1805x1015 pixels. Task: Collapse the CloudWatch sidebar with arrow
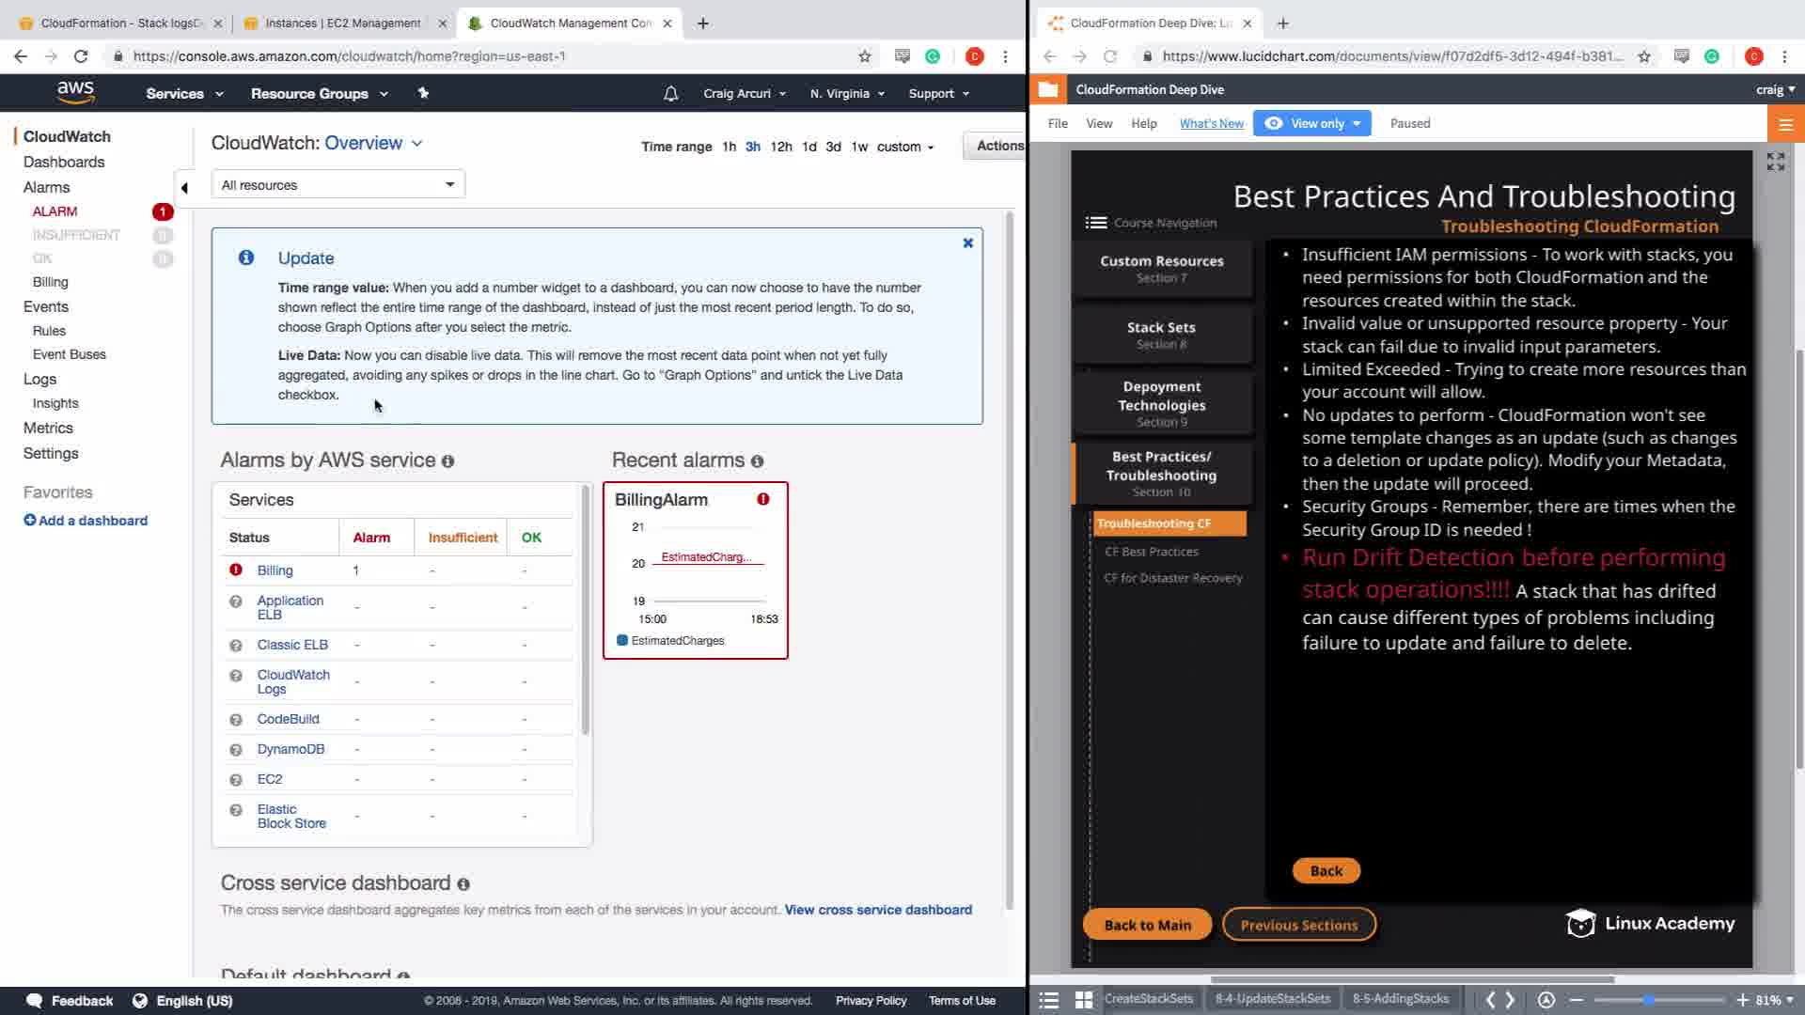point(184,188)
